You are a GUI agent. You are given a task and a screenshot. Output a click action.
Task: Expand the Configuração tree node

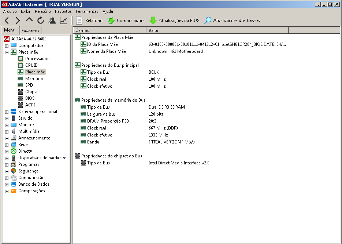[7, 178]
